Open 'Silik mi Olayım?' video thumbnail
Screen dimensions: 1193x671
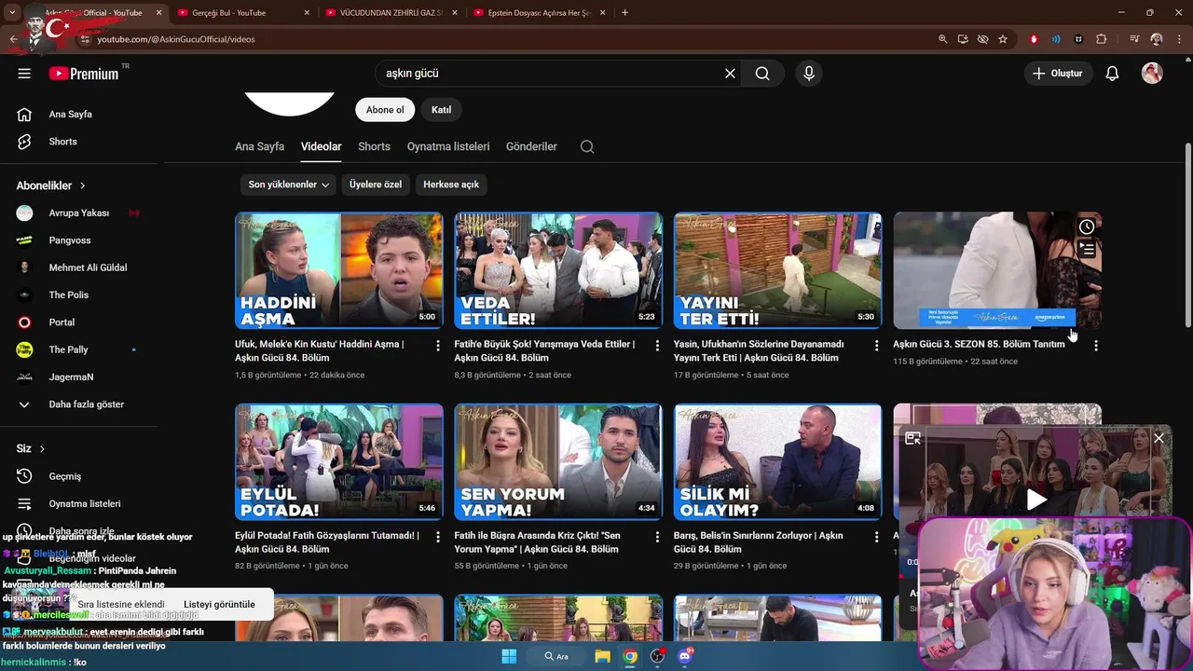coord(777,461)
